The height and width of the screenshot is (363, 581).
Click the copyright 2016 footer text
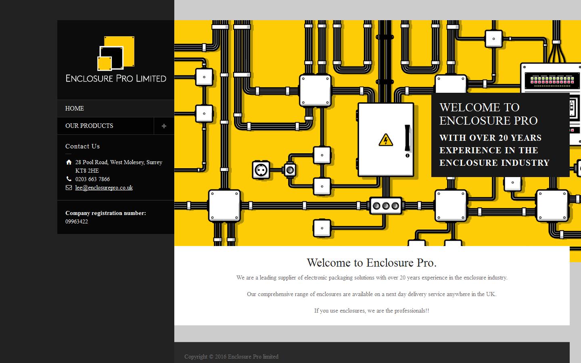[x=231, y=357]
